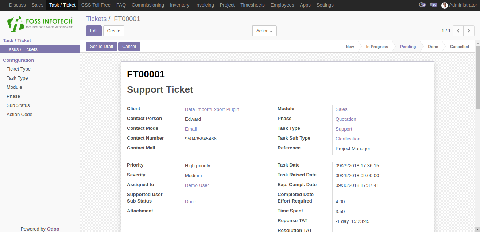Click the Create button
Viewport: 480px width, 232px height.
click(x=114, y=31)
